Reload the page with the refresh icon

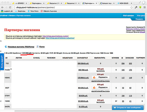click(x=10, y=7)
